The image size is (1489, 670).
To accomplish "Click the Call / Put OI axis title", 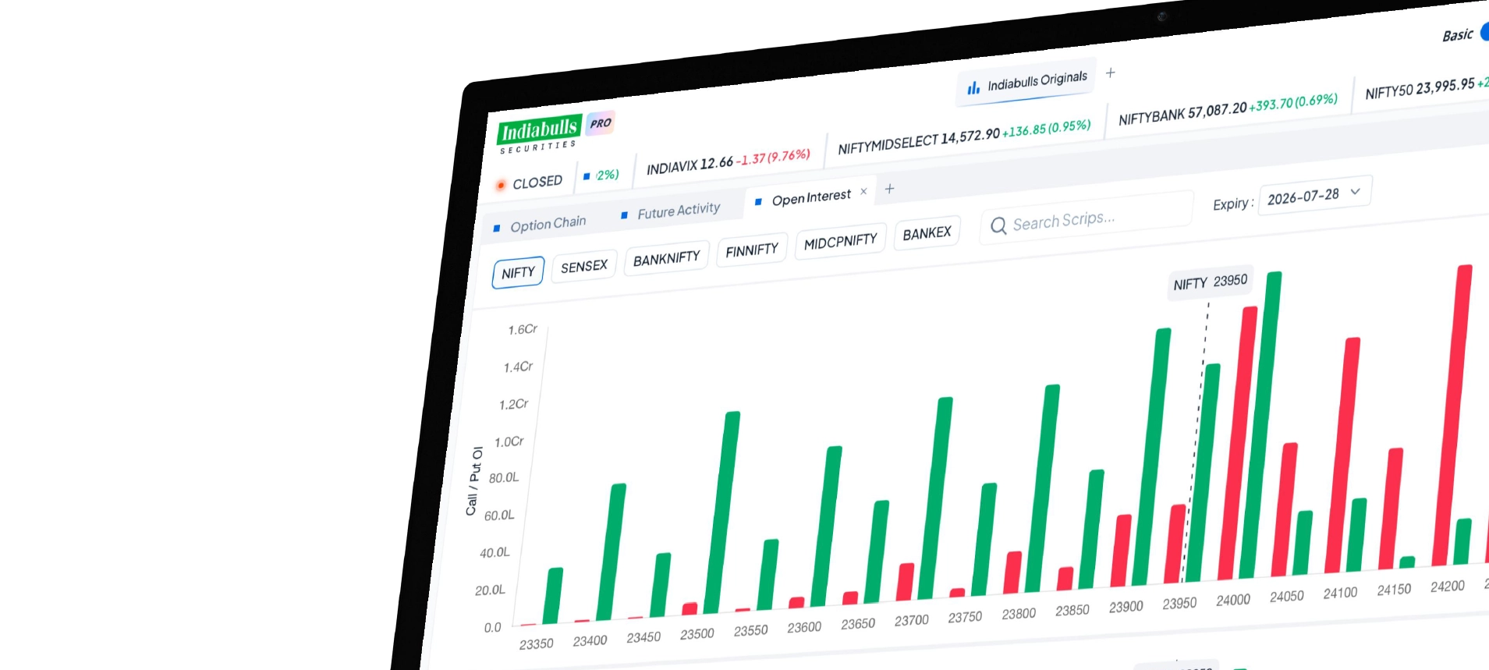I will (474, 481).
